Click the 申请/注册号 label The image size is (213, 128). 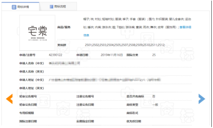(x=27, y=55)
